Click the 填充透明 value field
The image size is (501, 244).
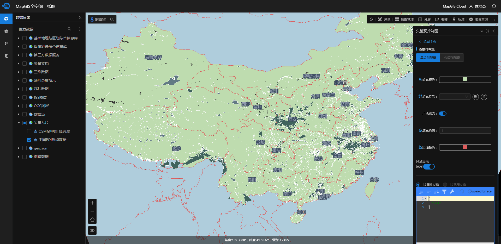(465, 130)
